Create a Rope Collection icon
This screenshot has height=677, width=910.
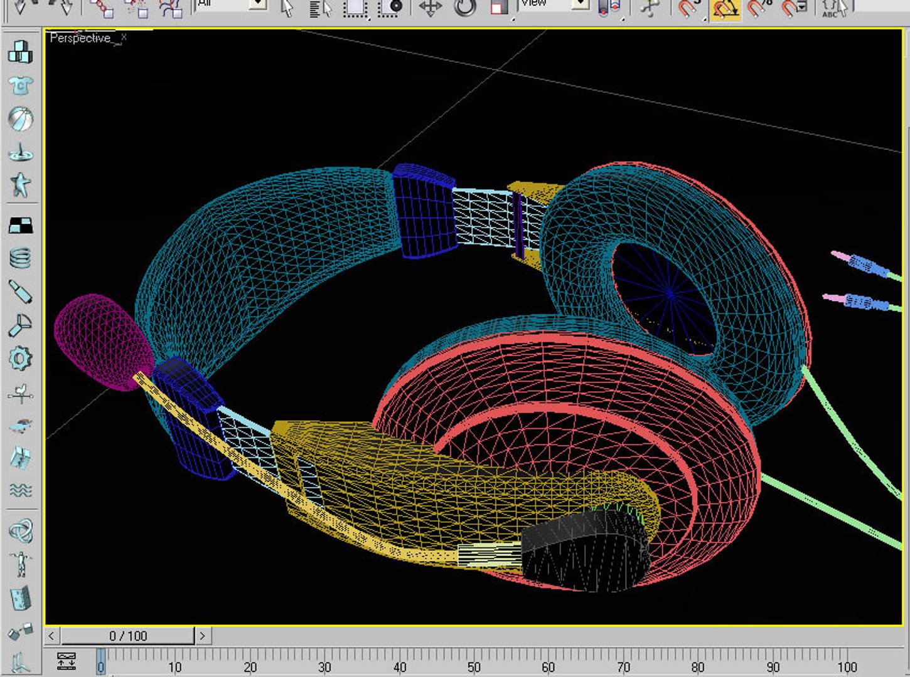(20, 152)
